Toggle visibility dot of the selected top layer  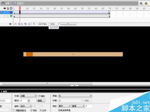click(x=4, y=13)
